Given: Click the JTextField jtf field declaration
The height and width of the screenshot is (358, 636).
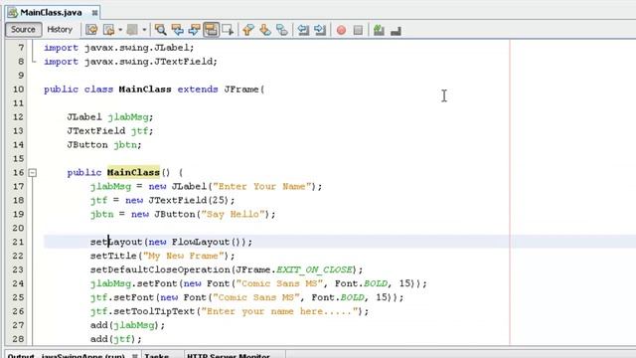Looking at the screenshot, I should pyautogui.click(x=110, y=131).
